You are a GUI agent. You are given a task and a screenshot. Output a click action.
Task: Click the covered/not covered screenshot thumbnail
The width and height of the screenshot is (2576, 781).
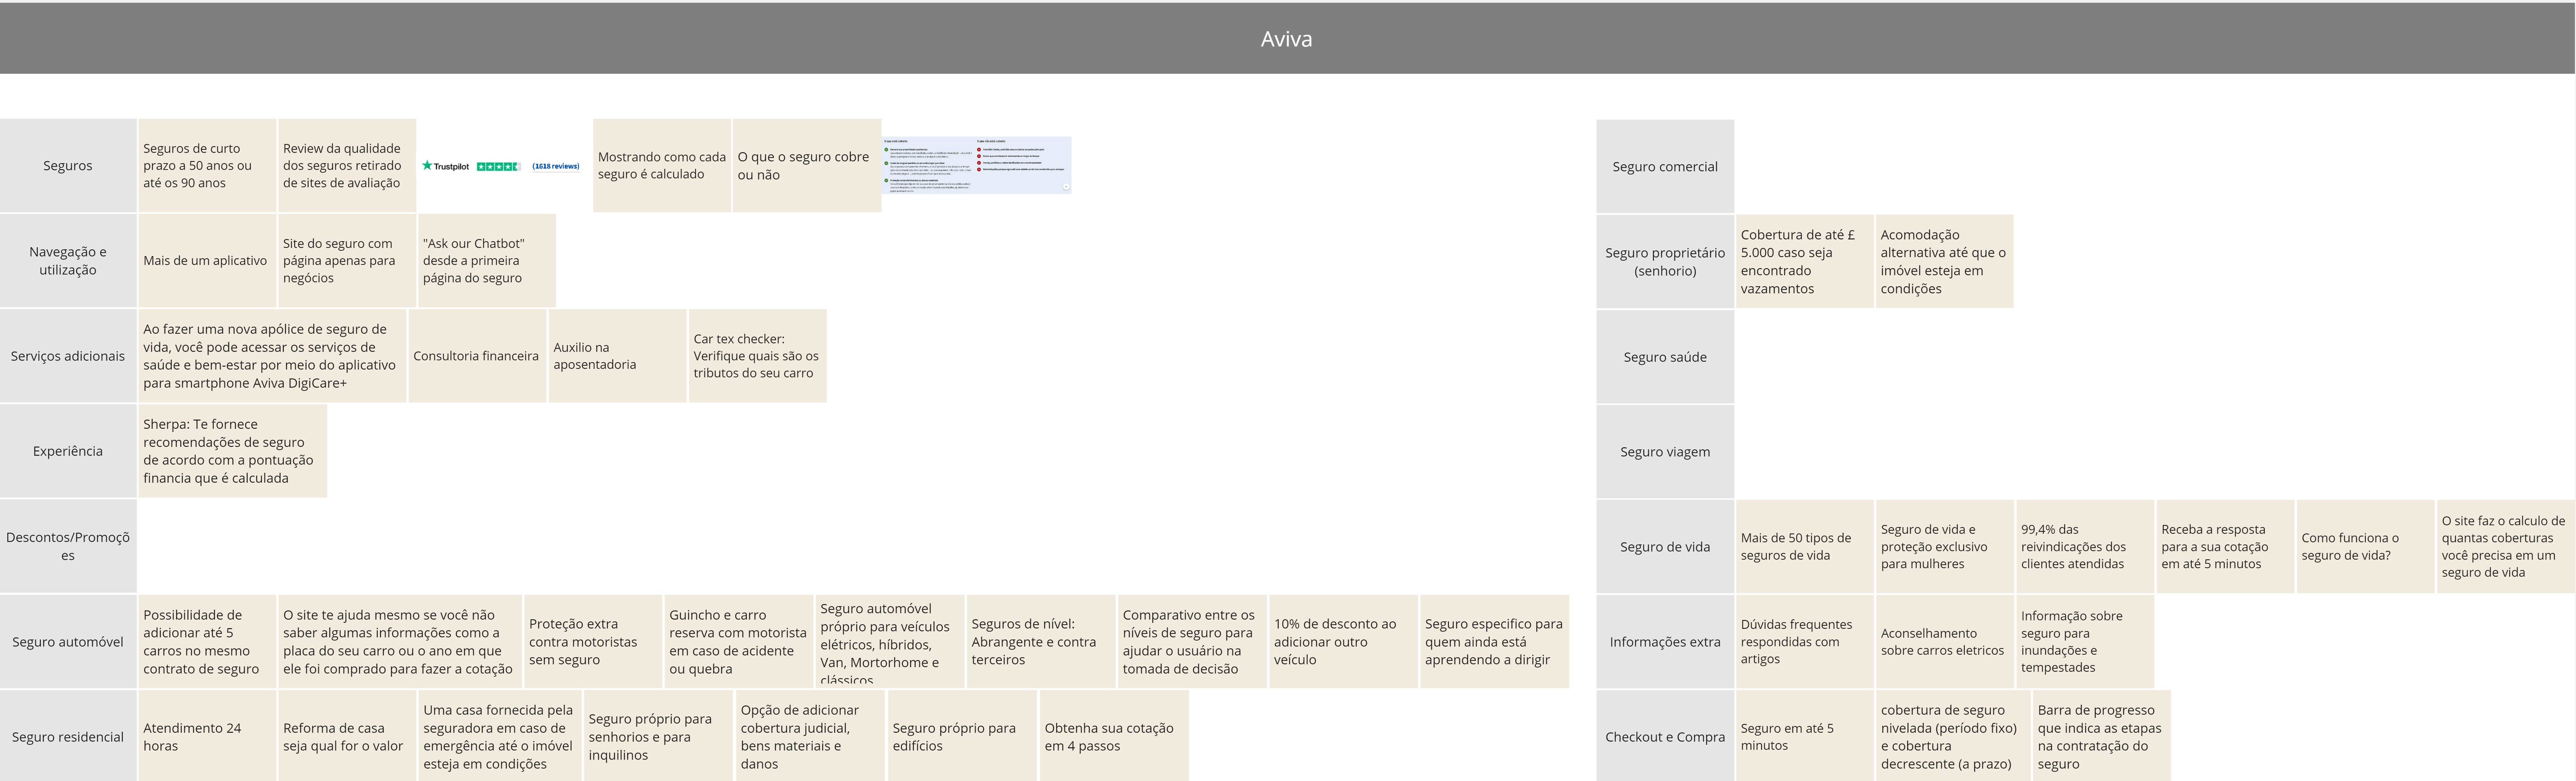[x=977, y=165]
